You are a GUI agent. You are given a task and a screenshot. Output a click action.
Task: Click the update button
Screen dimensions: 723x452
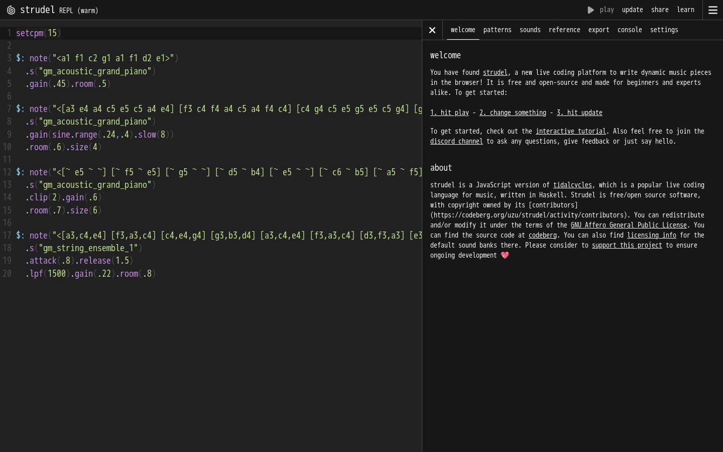pos(632,10)
